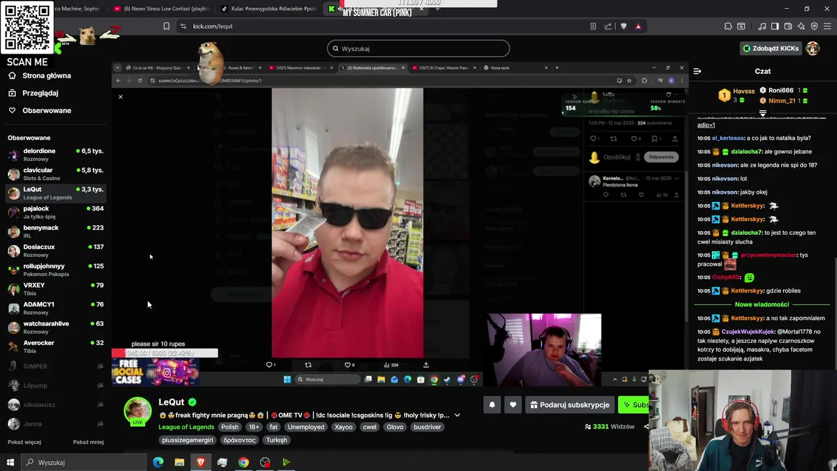This screenshot has width=837, height=471.
Task: Click Podaruj subskrypcje button
Action: pos(569,405)
